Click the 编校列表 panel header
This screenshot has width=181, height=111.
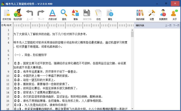(x=140, y=26)
